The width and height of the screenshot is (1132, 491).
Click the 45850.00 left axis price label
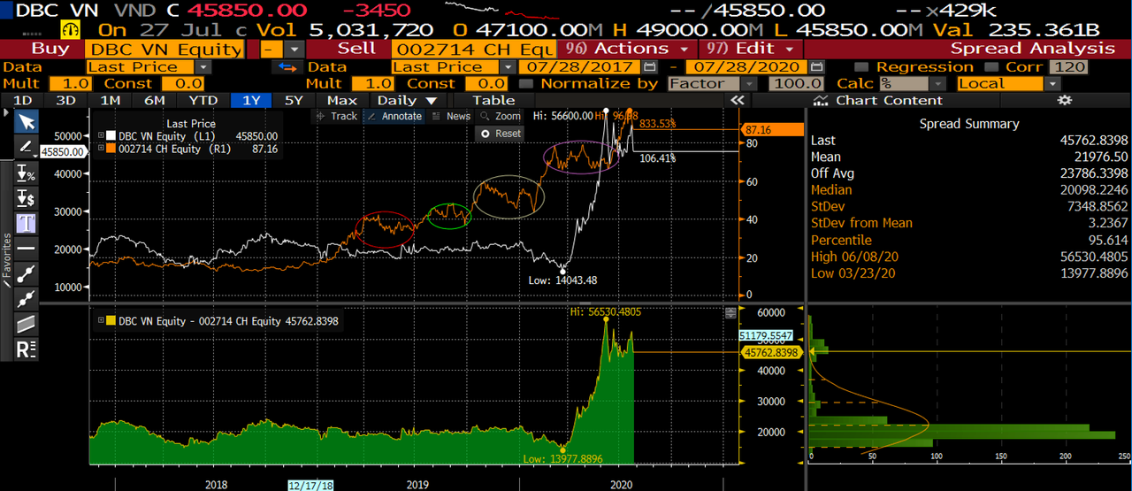64,152
